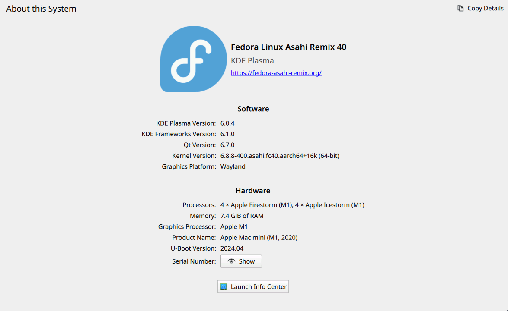Screen dimensions: 508x311
Task: Click the "About this System" heading
Action: 41,9
